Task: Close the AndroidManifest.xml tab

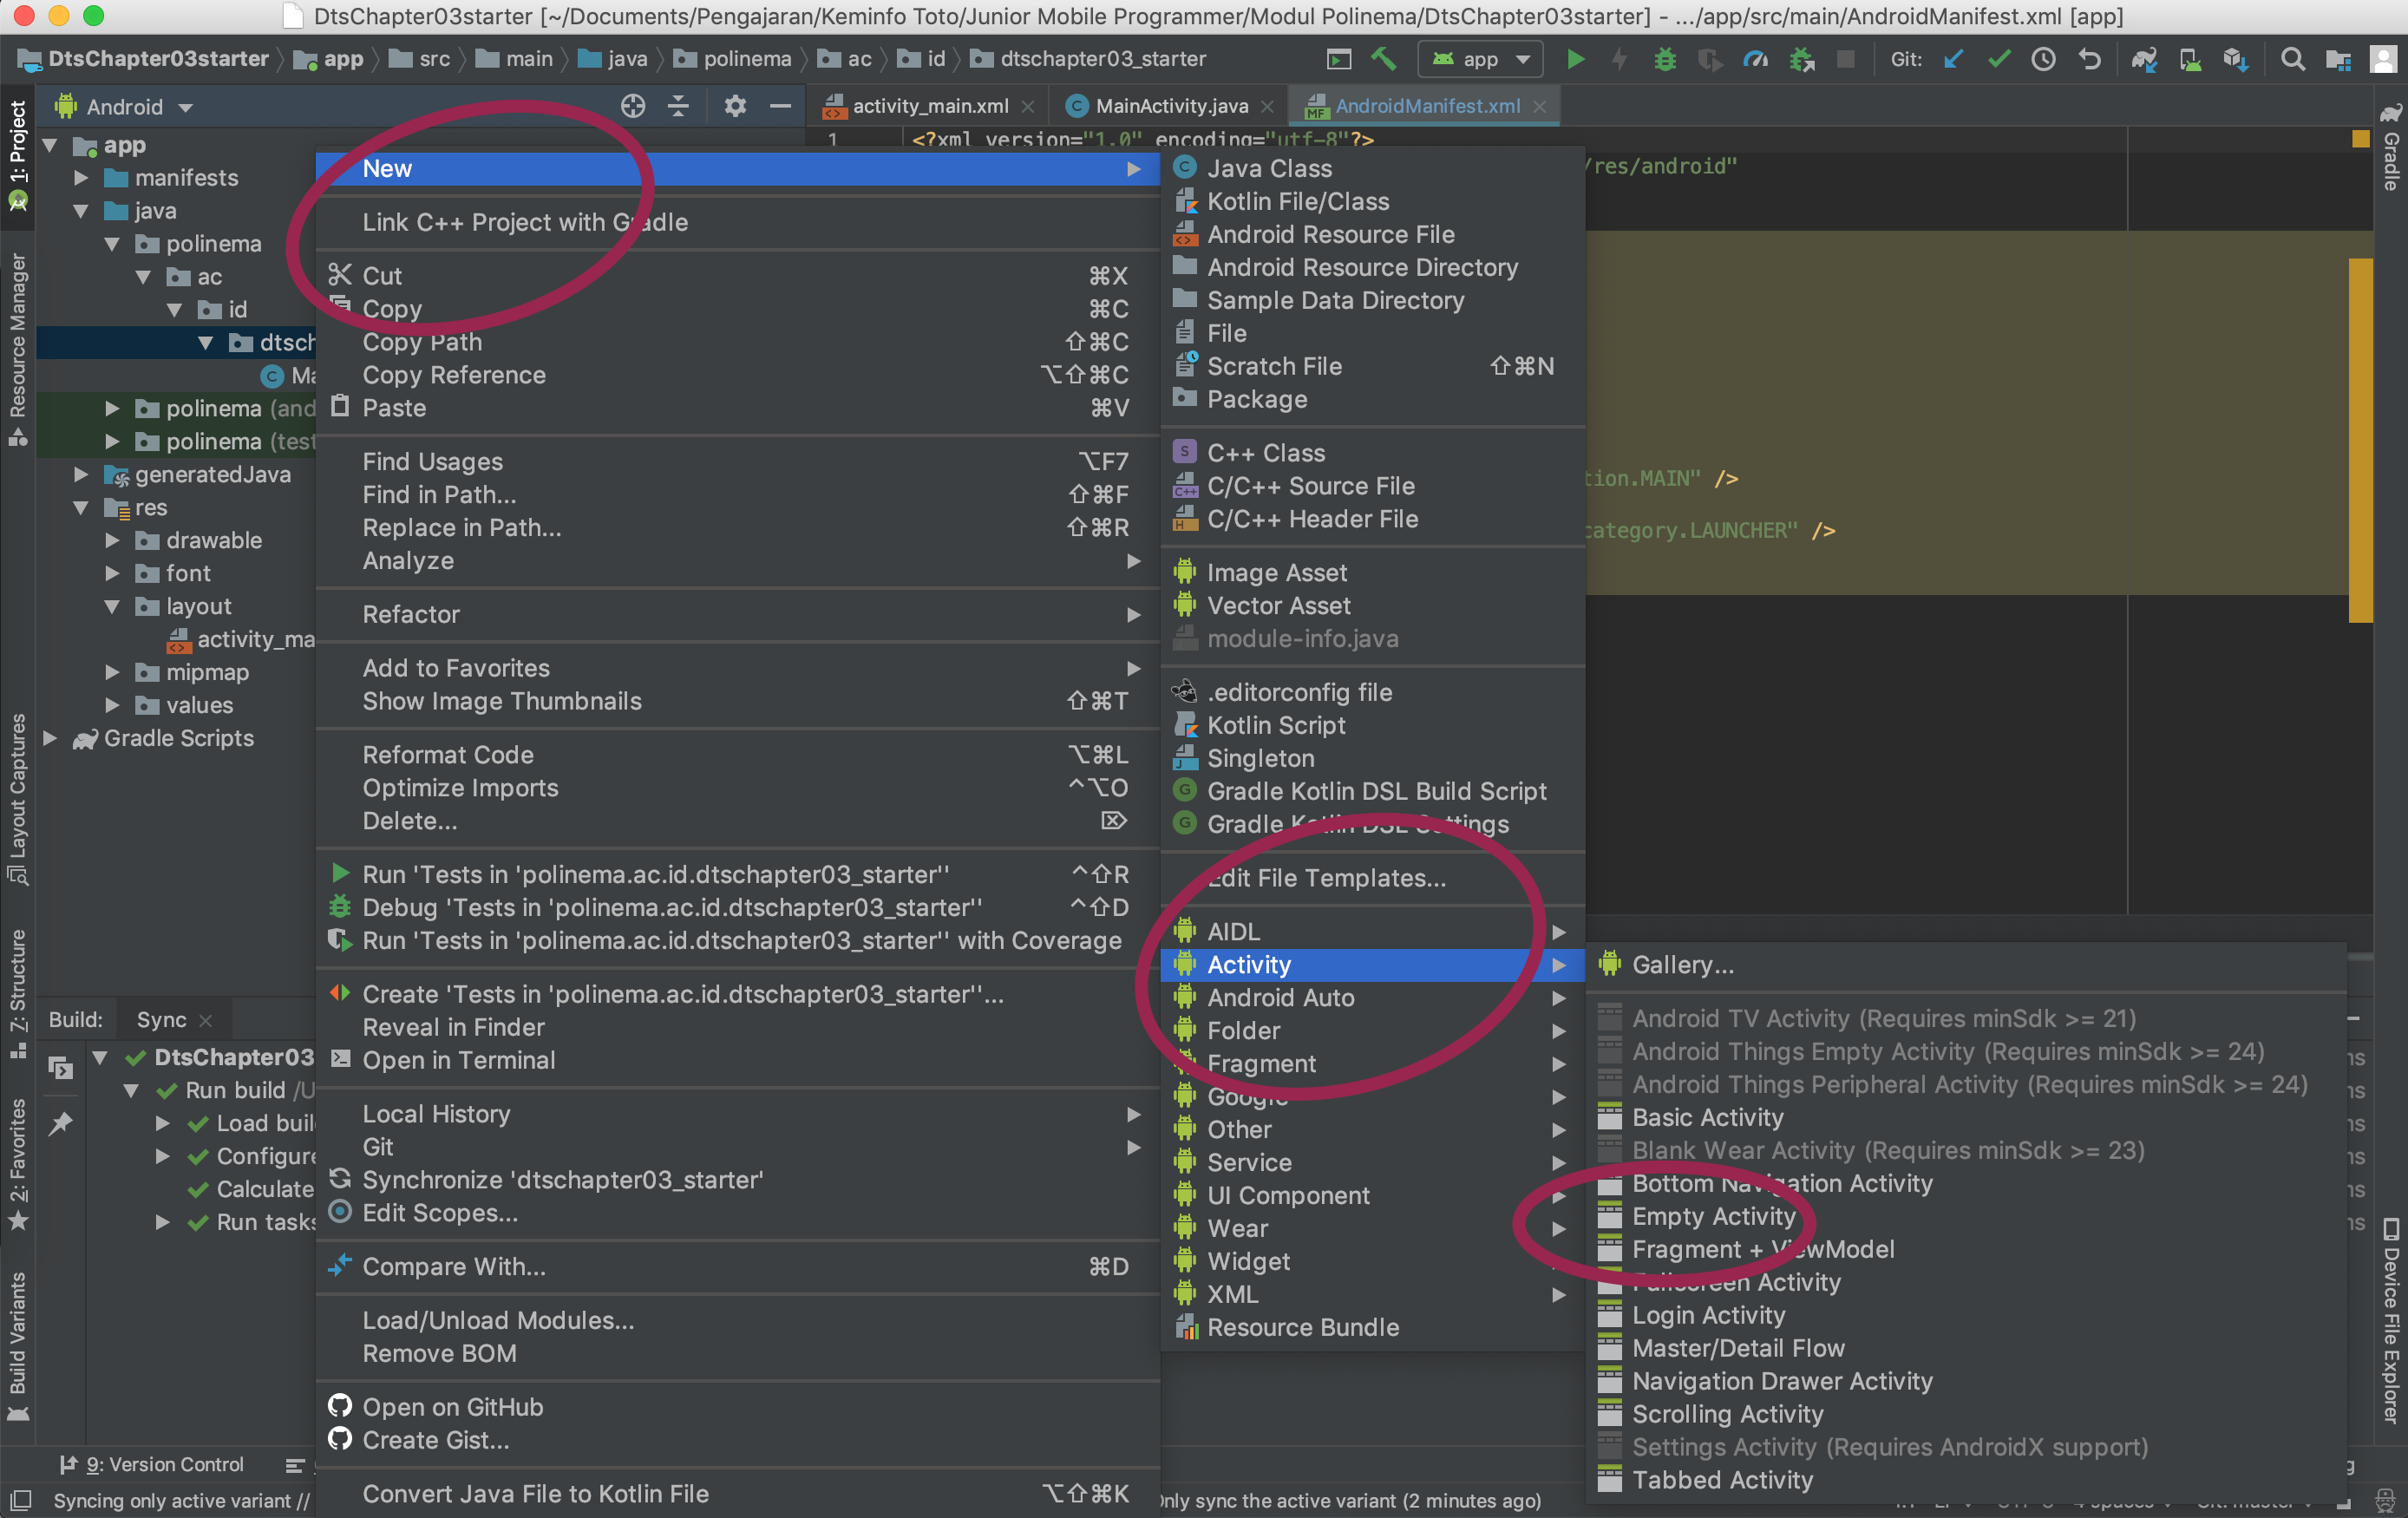Action: click(1540, 106)
